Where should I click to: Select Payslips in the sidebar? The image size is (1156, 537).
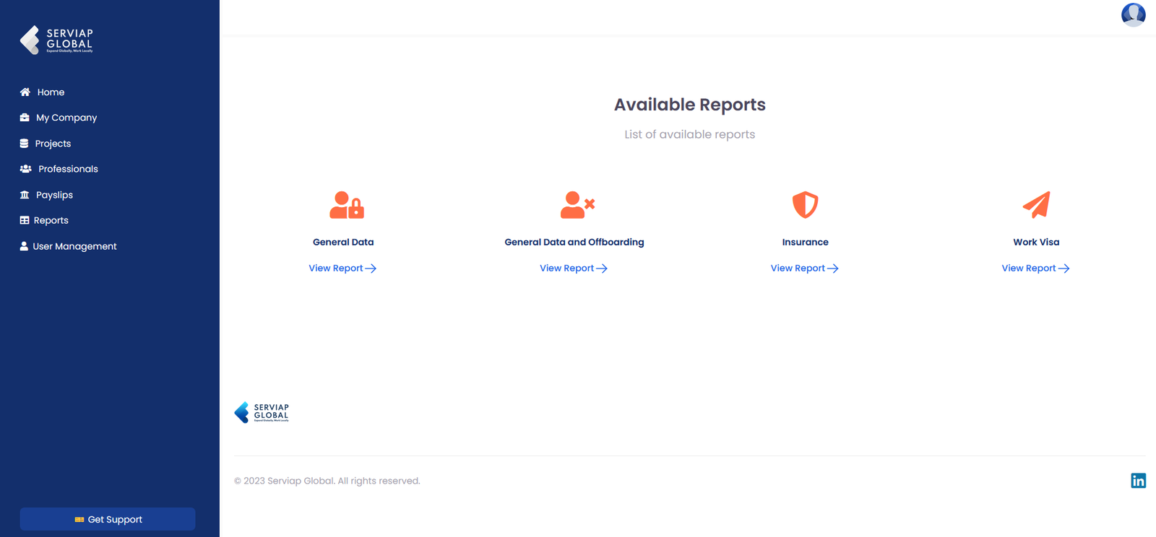point(54,195)
